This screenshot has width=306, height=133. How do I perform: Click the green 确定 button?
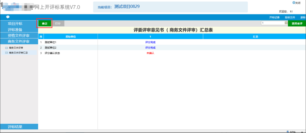click(45, 23)
